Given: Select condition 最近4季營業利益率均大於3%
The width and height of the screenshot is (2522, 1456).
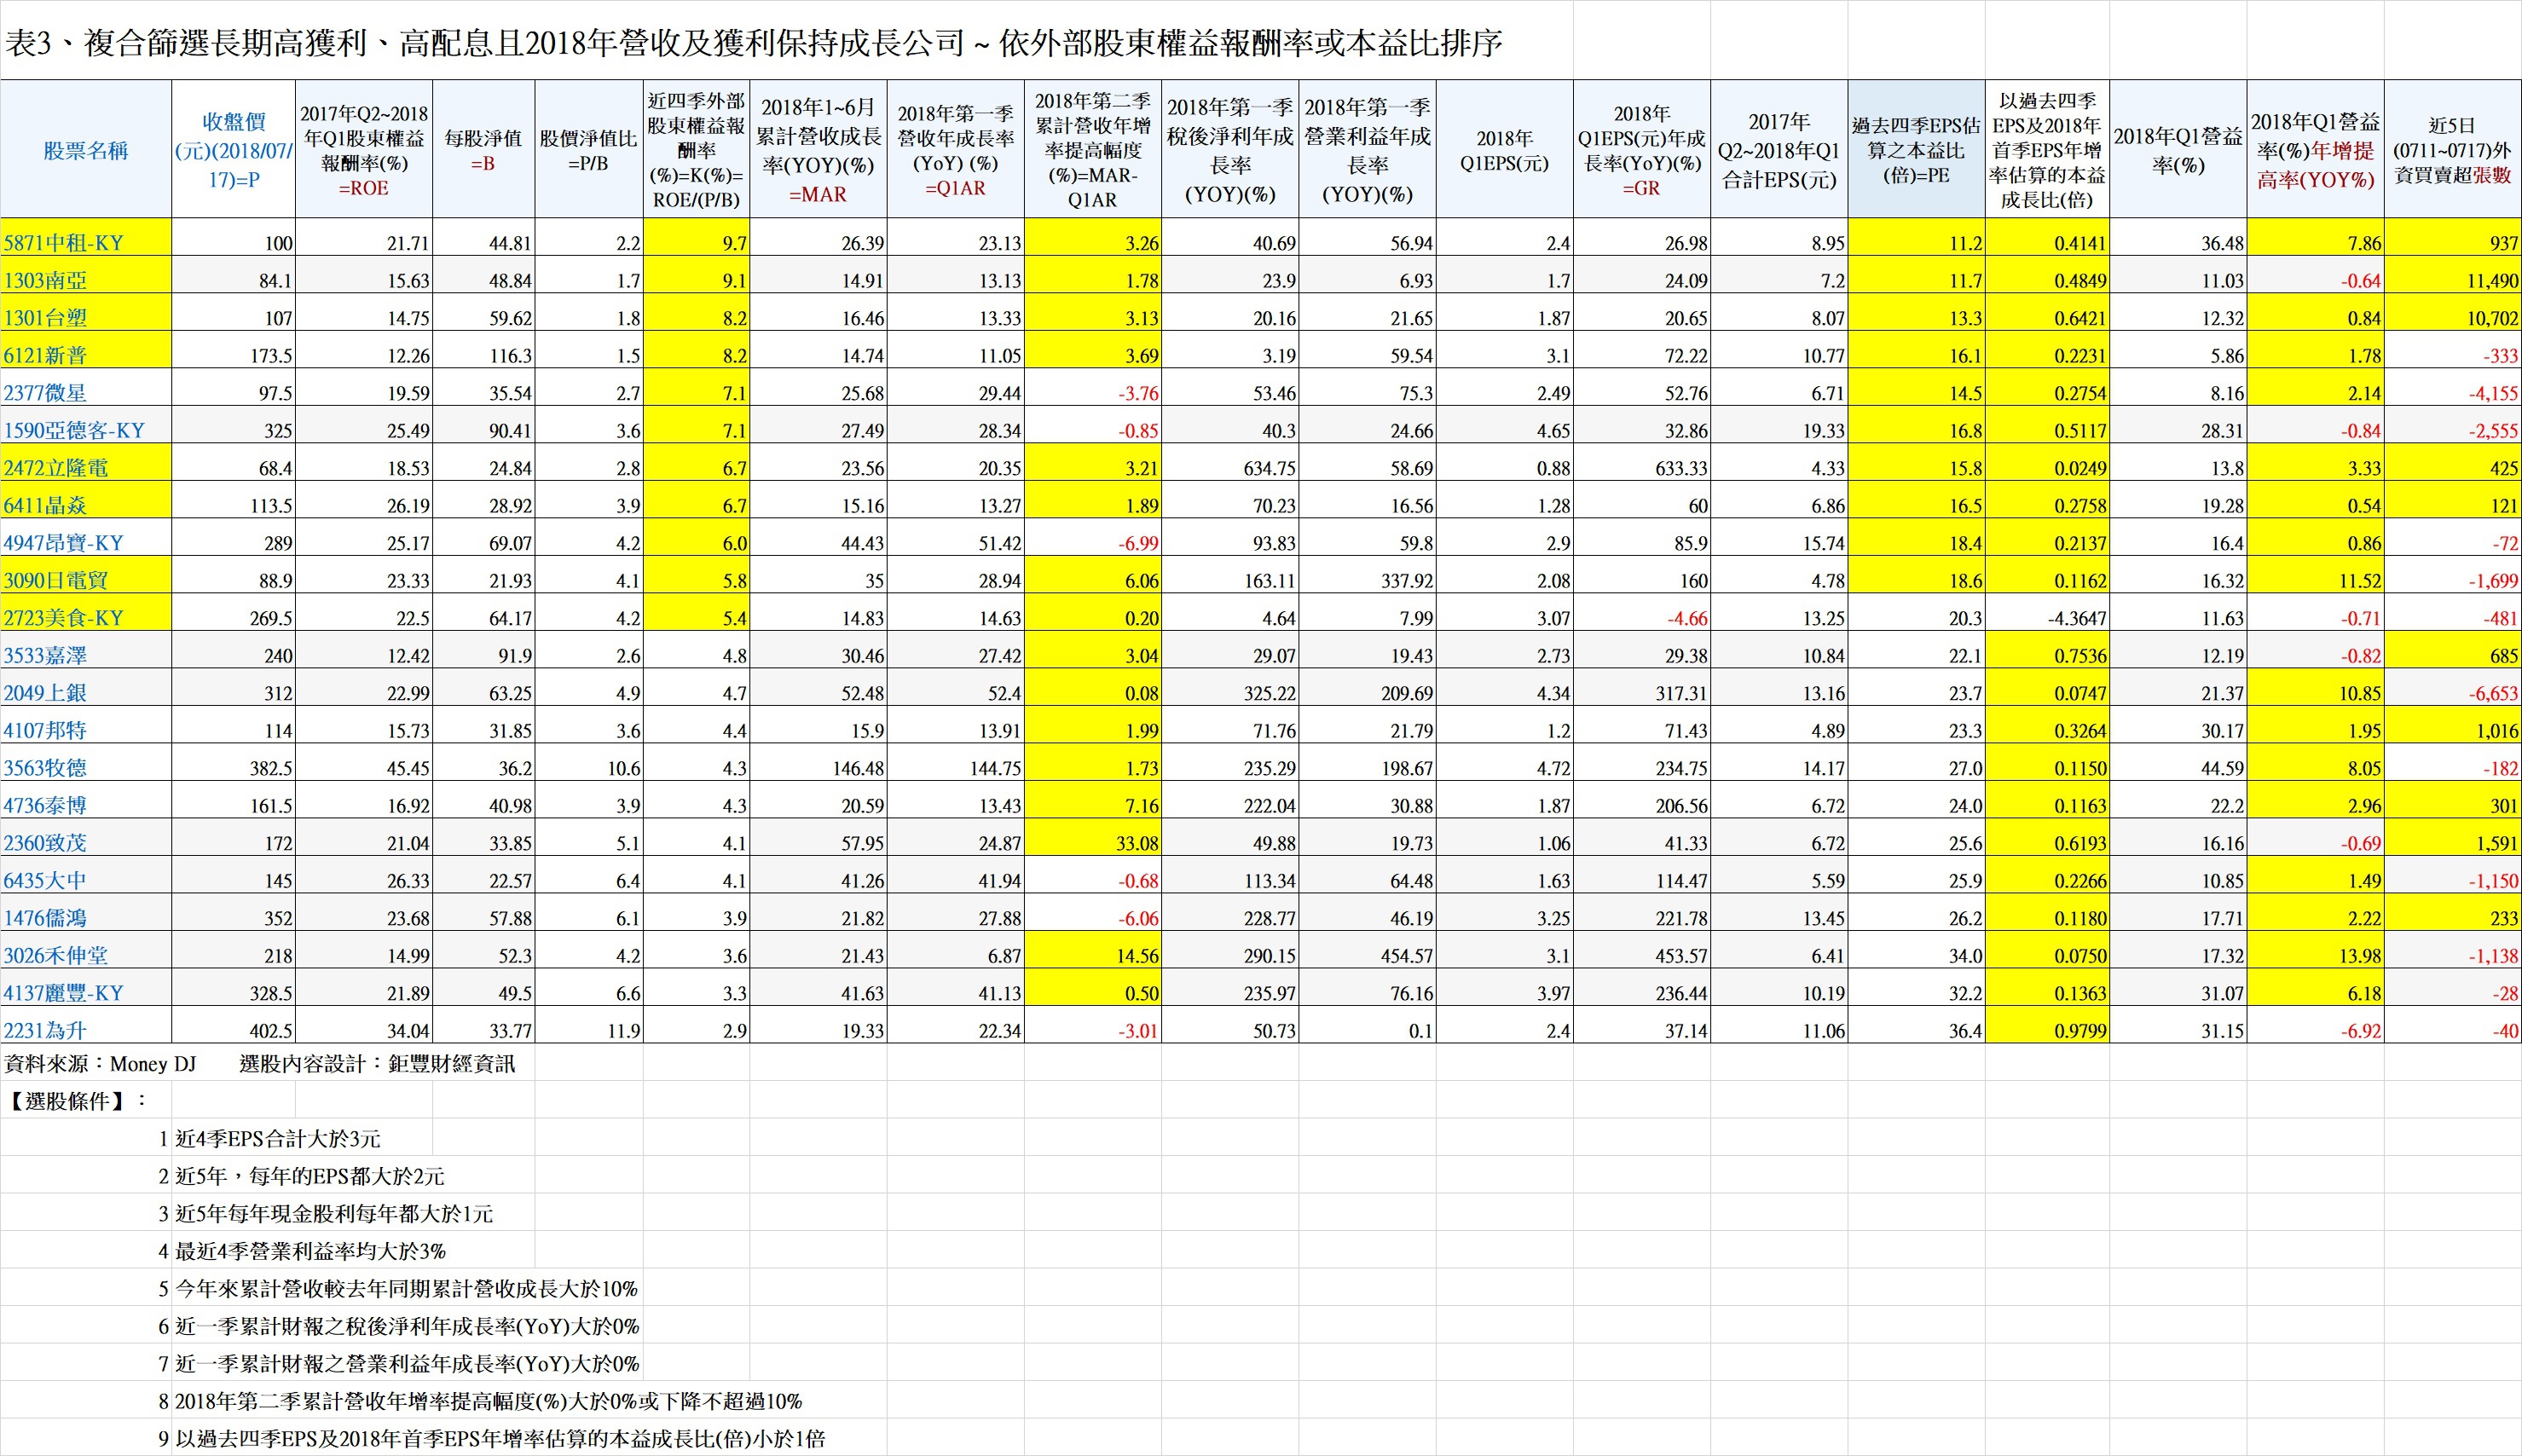Looking at the screenshot, I should [310, 1251].
